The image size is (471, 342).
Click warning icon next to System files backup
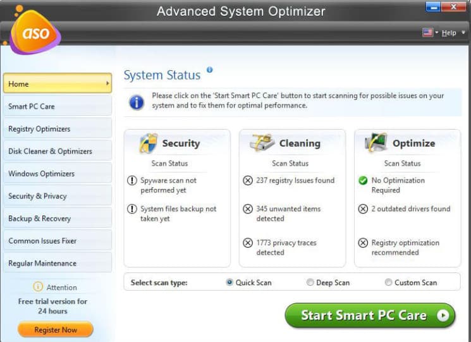tap(132, 209)
